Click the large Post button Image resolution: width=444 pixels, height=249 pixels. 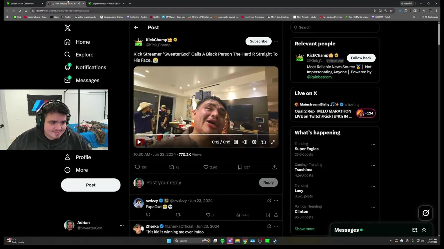(x=91, y=185)
